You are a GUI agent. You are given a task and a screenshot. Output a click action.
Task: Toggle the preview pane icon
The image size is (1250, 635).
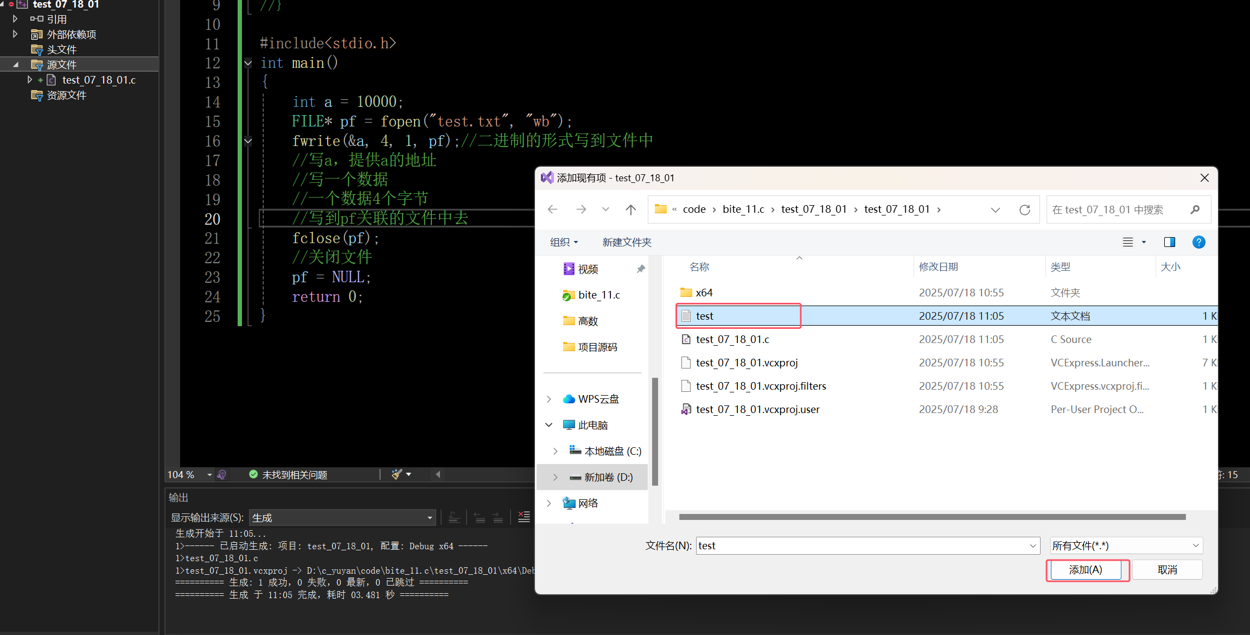click(1169, 242)
